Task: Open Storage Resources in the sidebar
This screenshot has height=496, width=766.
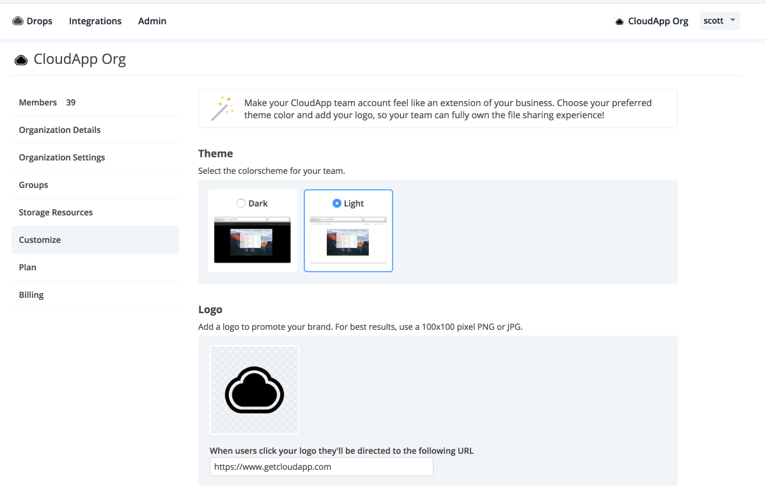Action: (95, 212)
